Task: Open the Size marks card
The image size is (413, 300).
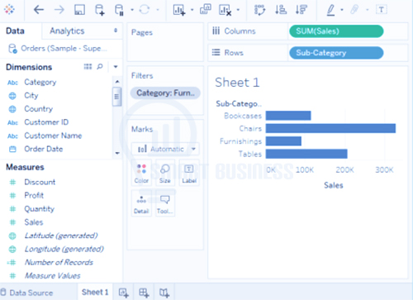Action: (165, 174)
